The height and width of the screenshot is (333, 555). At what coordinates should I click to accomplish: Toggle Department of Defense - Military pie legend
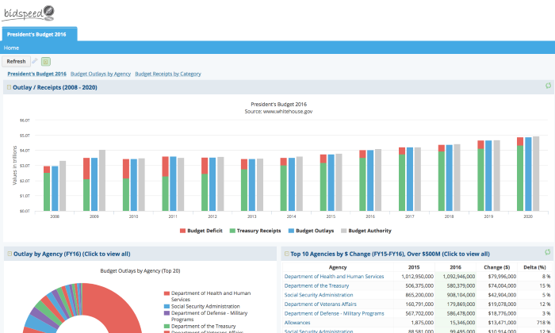point(205,316)
